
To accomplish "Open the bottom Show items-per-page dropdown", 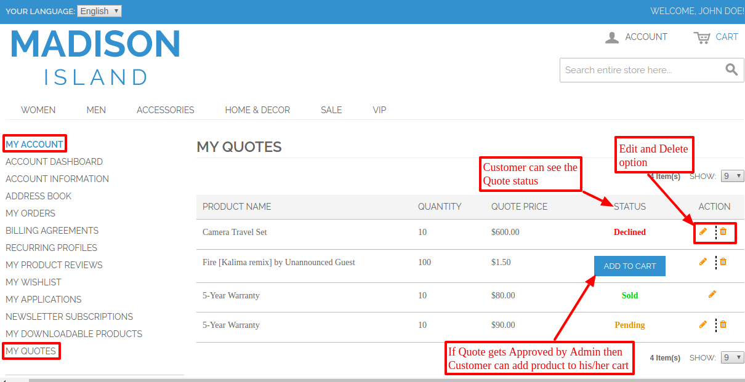I will click(732, 357).
